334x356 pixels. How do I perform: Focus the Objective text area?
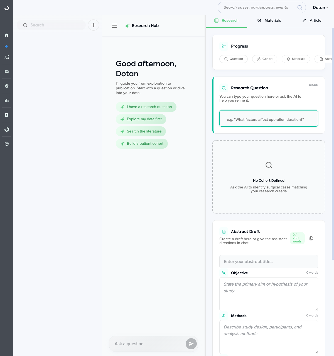[269, 294]
